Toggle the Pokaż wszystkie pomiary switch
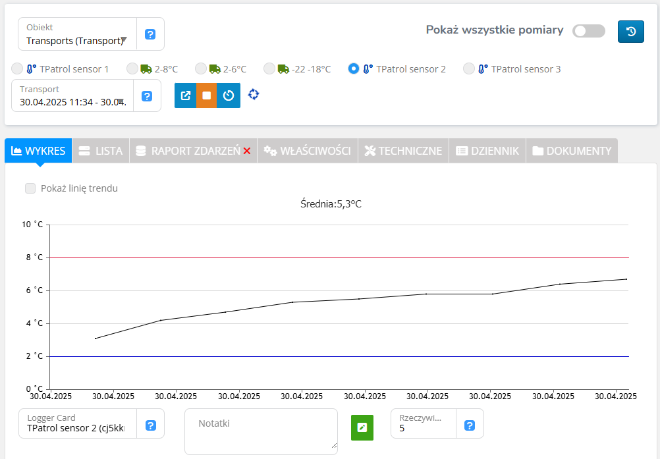660x459 pixels. 588,31
